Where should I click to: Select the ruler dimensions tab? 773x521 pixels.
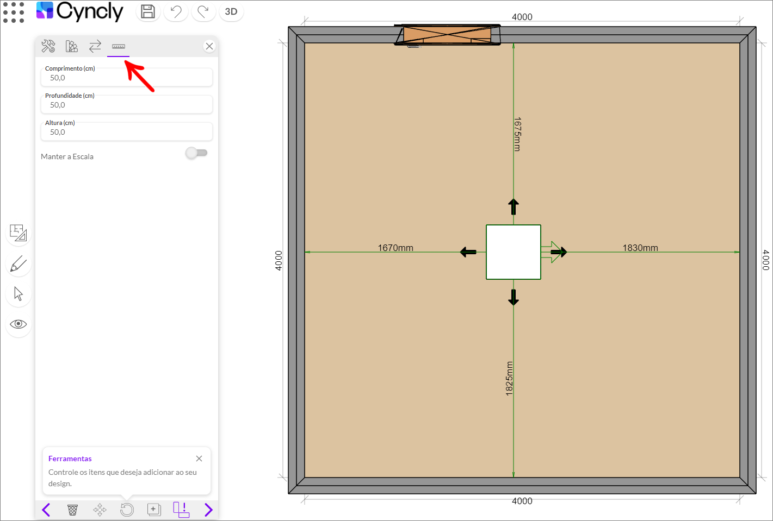click(119, 47)
